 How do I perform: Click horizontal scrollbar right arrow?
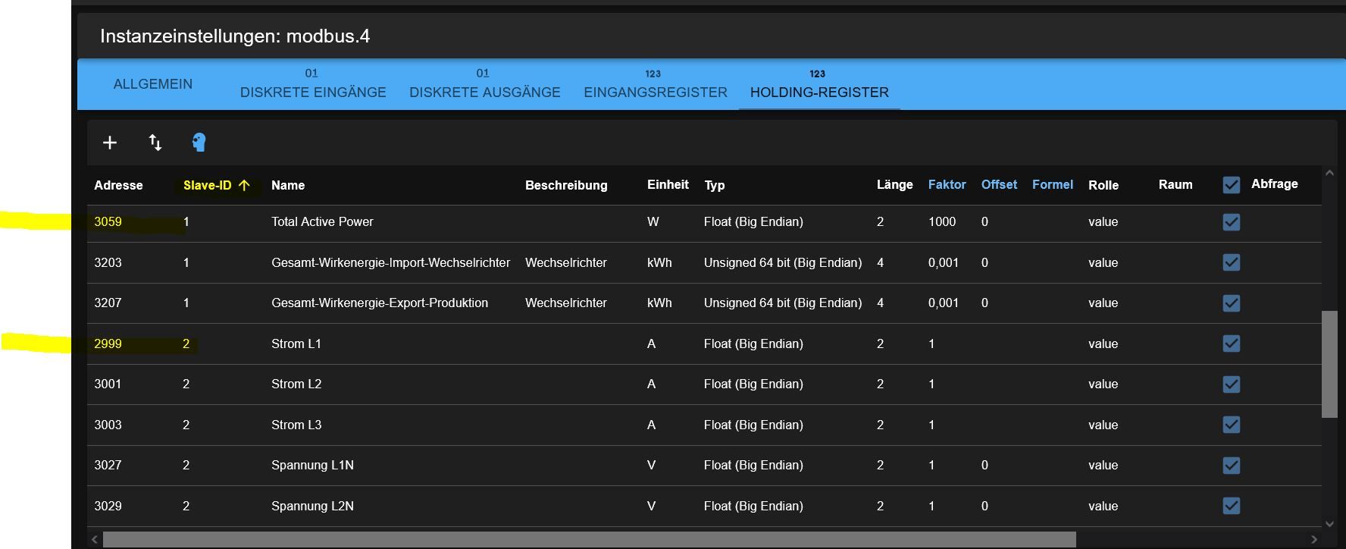[x=1314, y=539]
